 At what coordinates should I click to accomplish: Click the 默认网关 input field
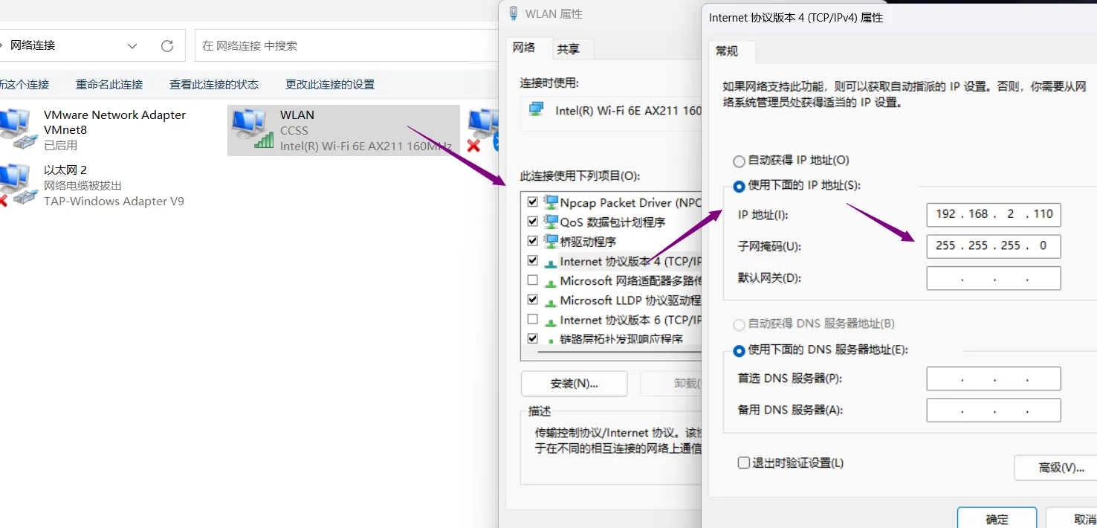(x=993, y=279)
